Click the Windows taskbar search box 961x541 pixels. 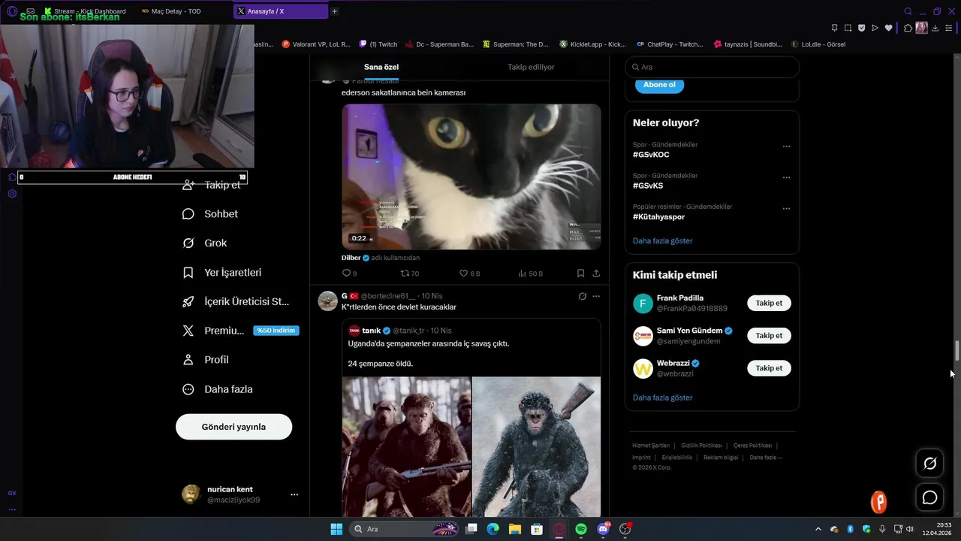[402, 529]
